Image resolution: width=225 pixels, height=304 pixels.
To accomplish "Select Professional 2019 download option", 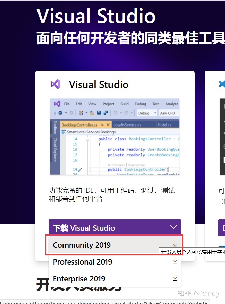I will [115, 262].
